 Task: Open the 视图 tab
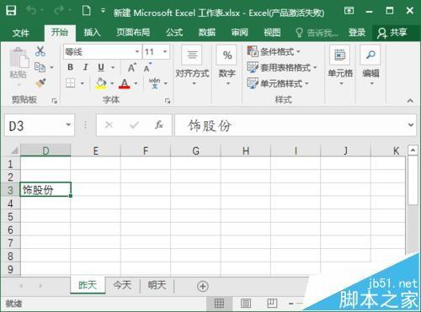272,33
